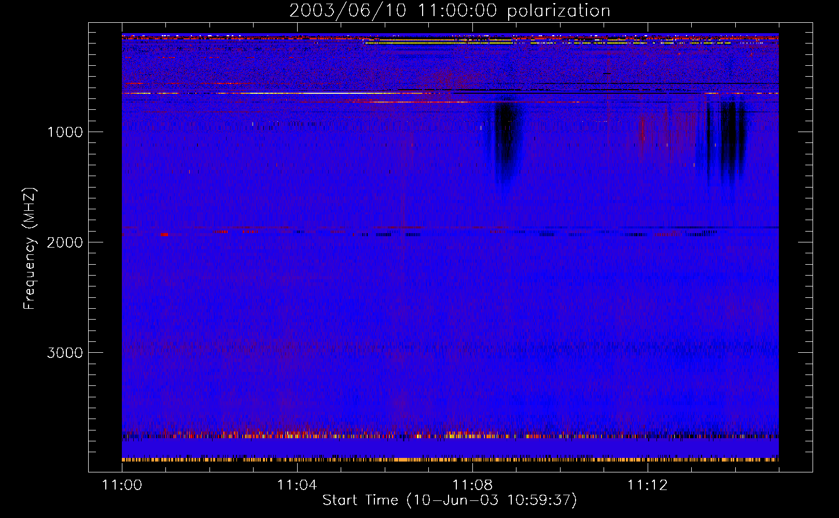Click the plot title '2003/06/10 11:00:00 polarization'

(450, 11)
